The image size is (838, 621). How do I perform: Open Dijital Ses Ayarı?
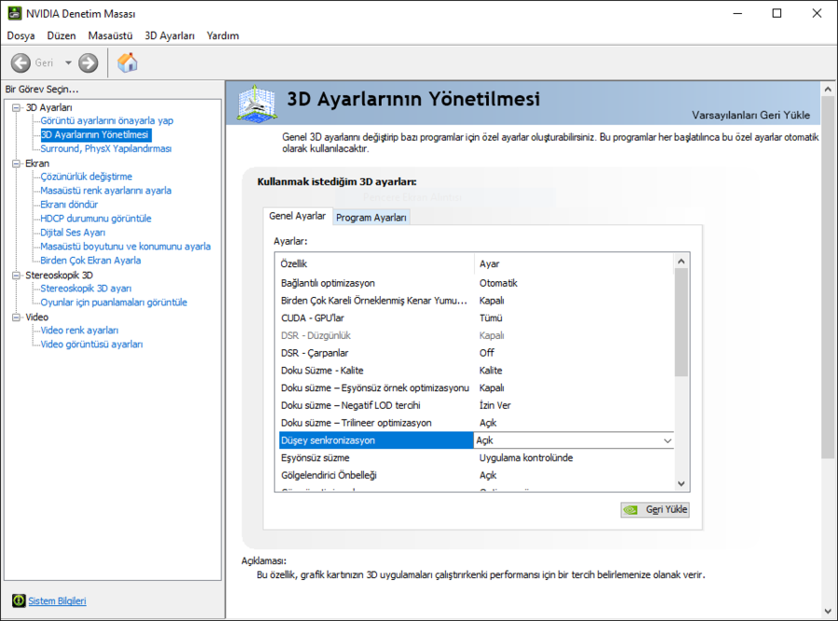[x=73, y=233]
